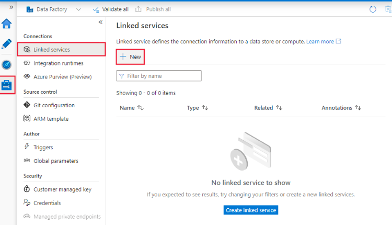Viewport: 392px width, 225px height.
Task: Click the Author section heading
Action: 31,133
